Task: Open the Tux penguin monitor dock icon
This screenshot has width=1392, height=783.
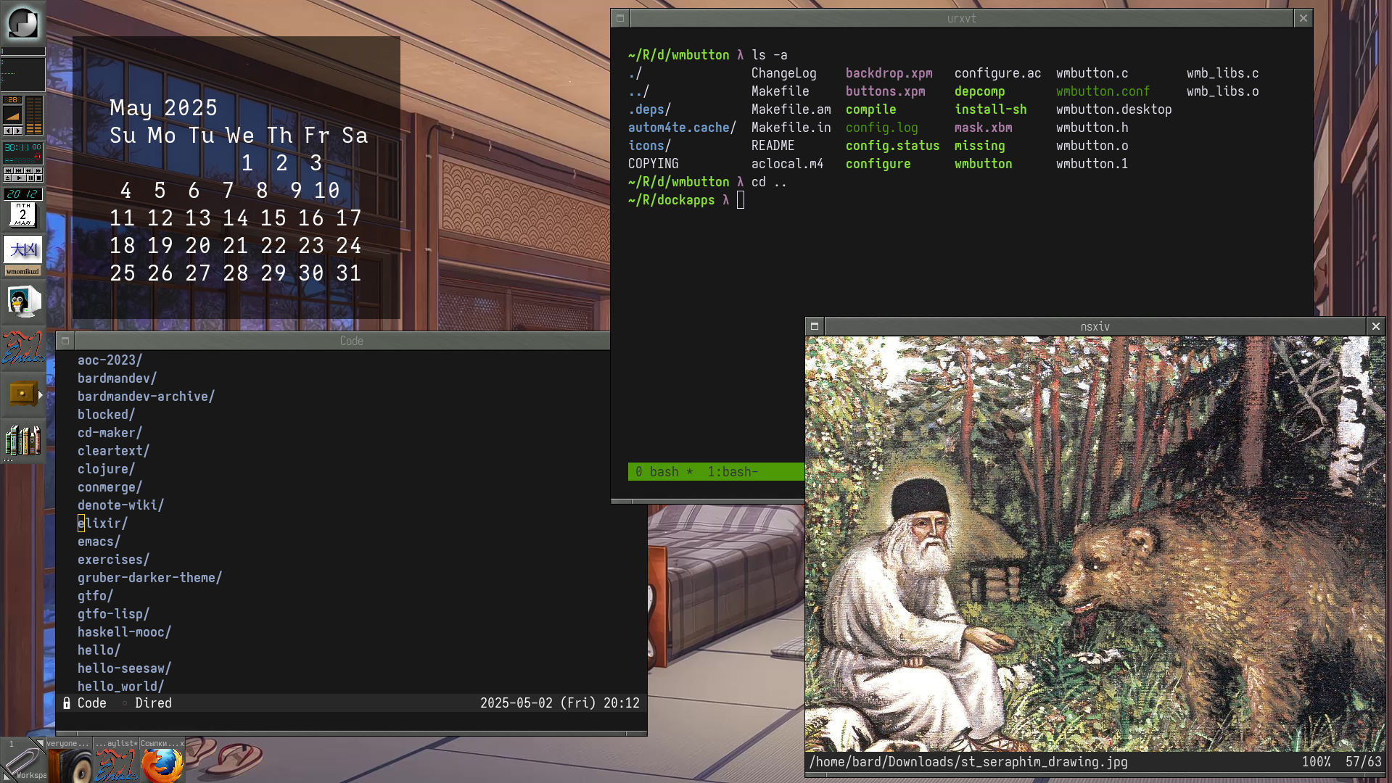Action: [x=22, y=302]
